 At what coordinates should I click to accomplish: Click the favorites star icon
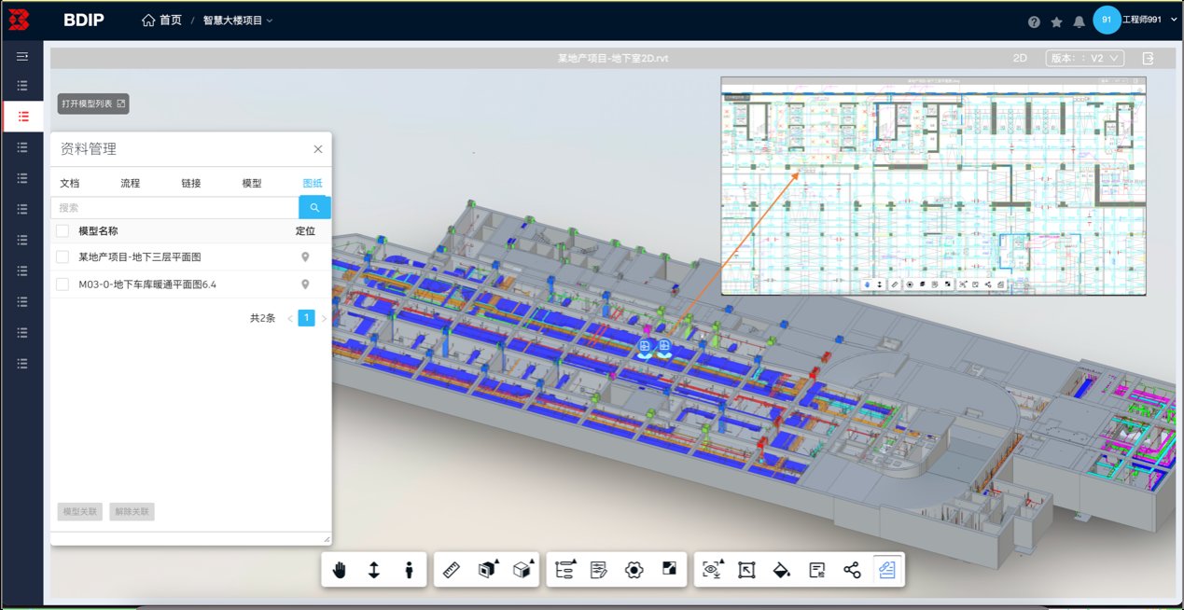(1056, 21)
